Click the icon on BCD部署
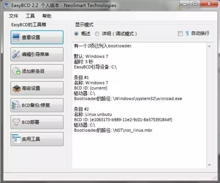Image resolution: width=220 pixels, height=183 pixels. tap(16, 122)
